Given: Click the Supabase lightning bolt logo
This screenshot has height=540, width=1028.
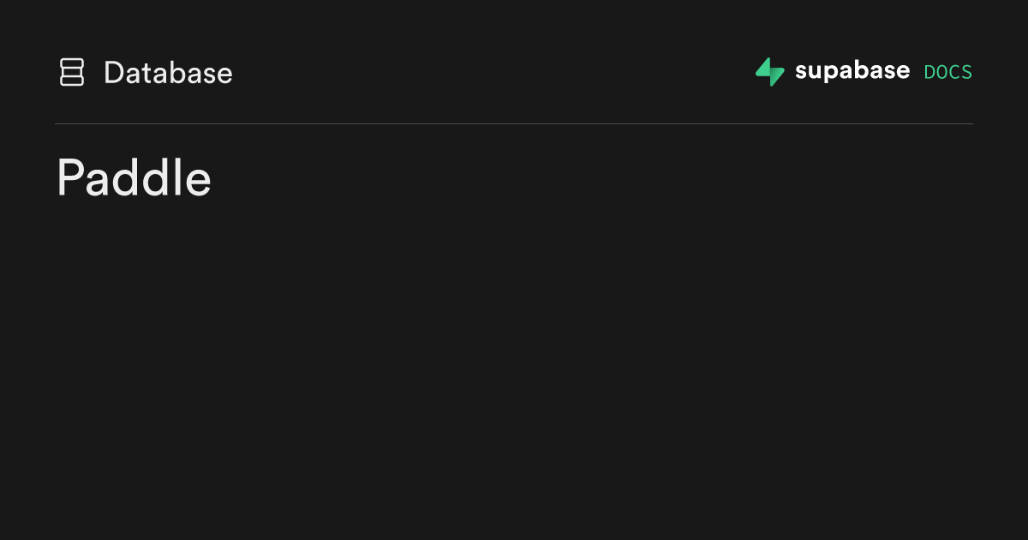Looking at the screenshot, I should [x=769, y=72].
